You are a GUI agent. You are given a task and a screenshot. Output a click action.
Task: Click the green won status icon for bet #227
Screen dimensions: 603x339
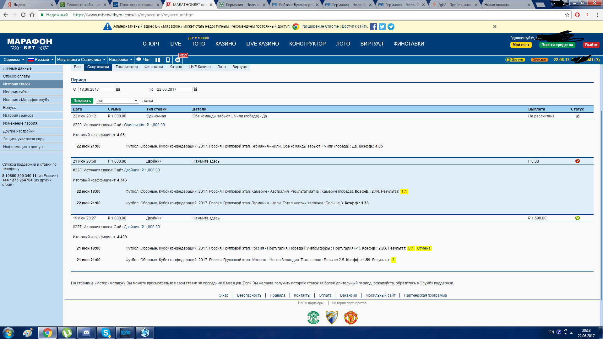pyautogui.click(x=577, y=218)
